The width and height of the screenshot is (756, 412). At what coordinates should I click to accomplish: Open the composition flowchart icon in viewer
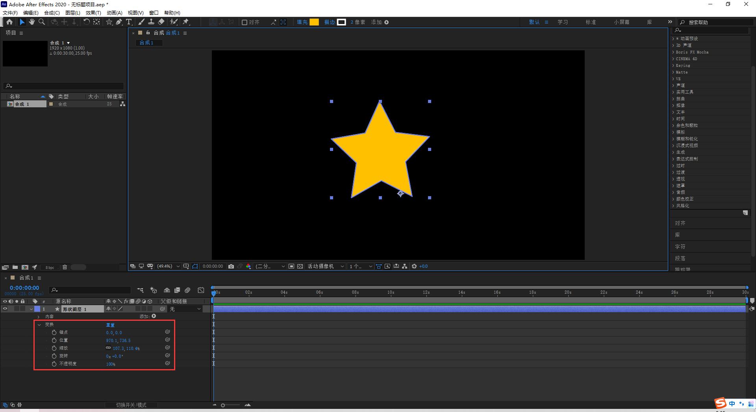(x=404, y=266)
